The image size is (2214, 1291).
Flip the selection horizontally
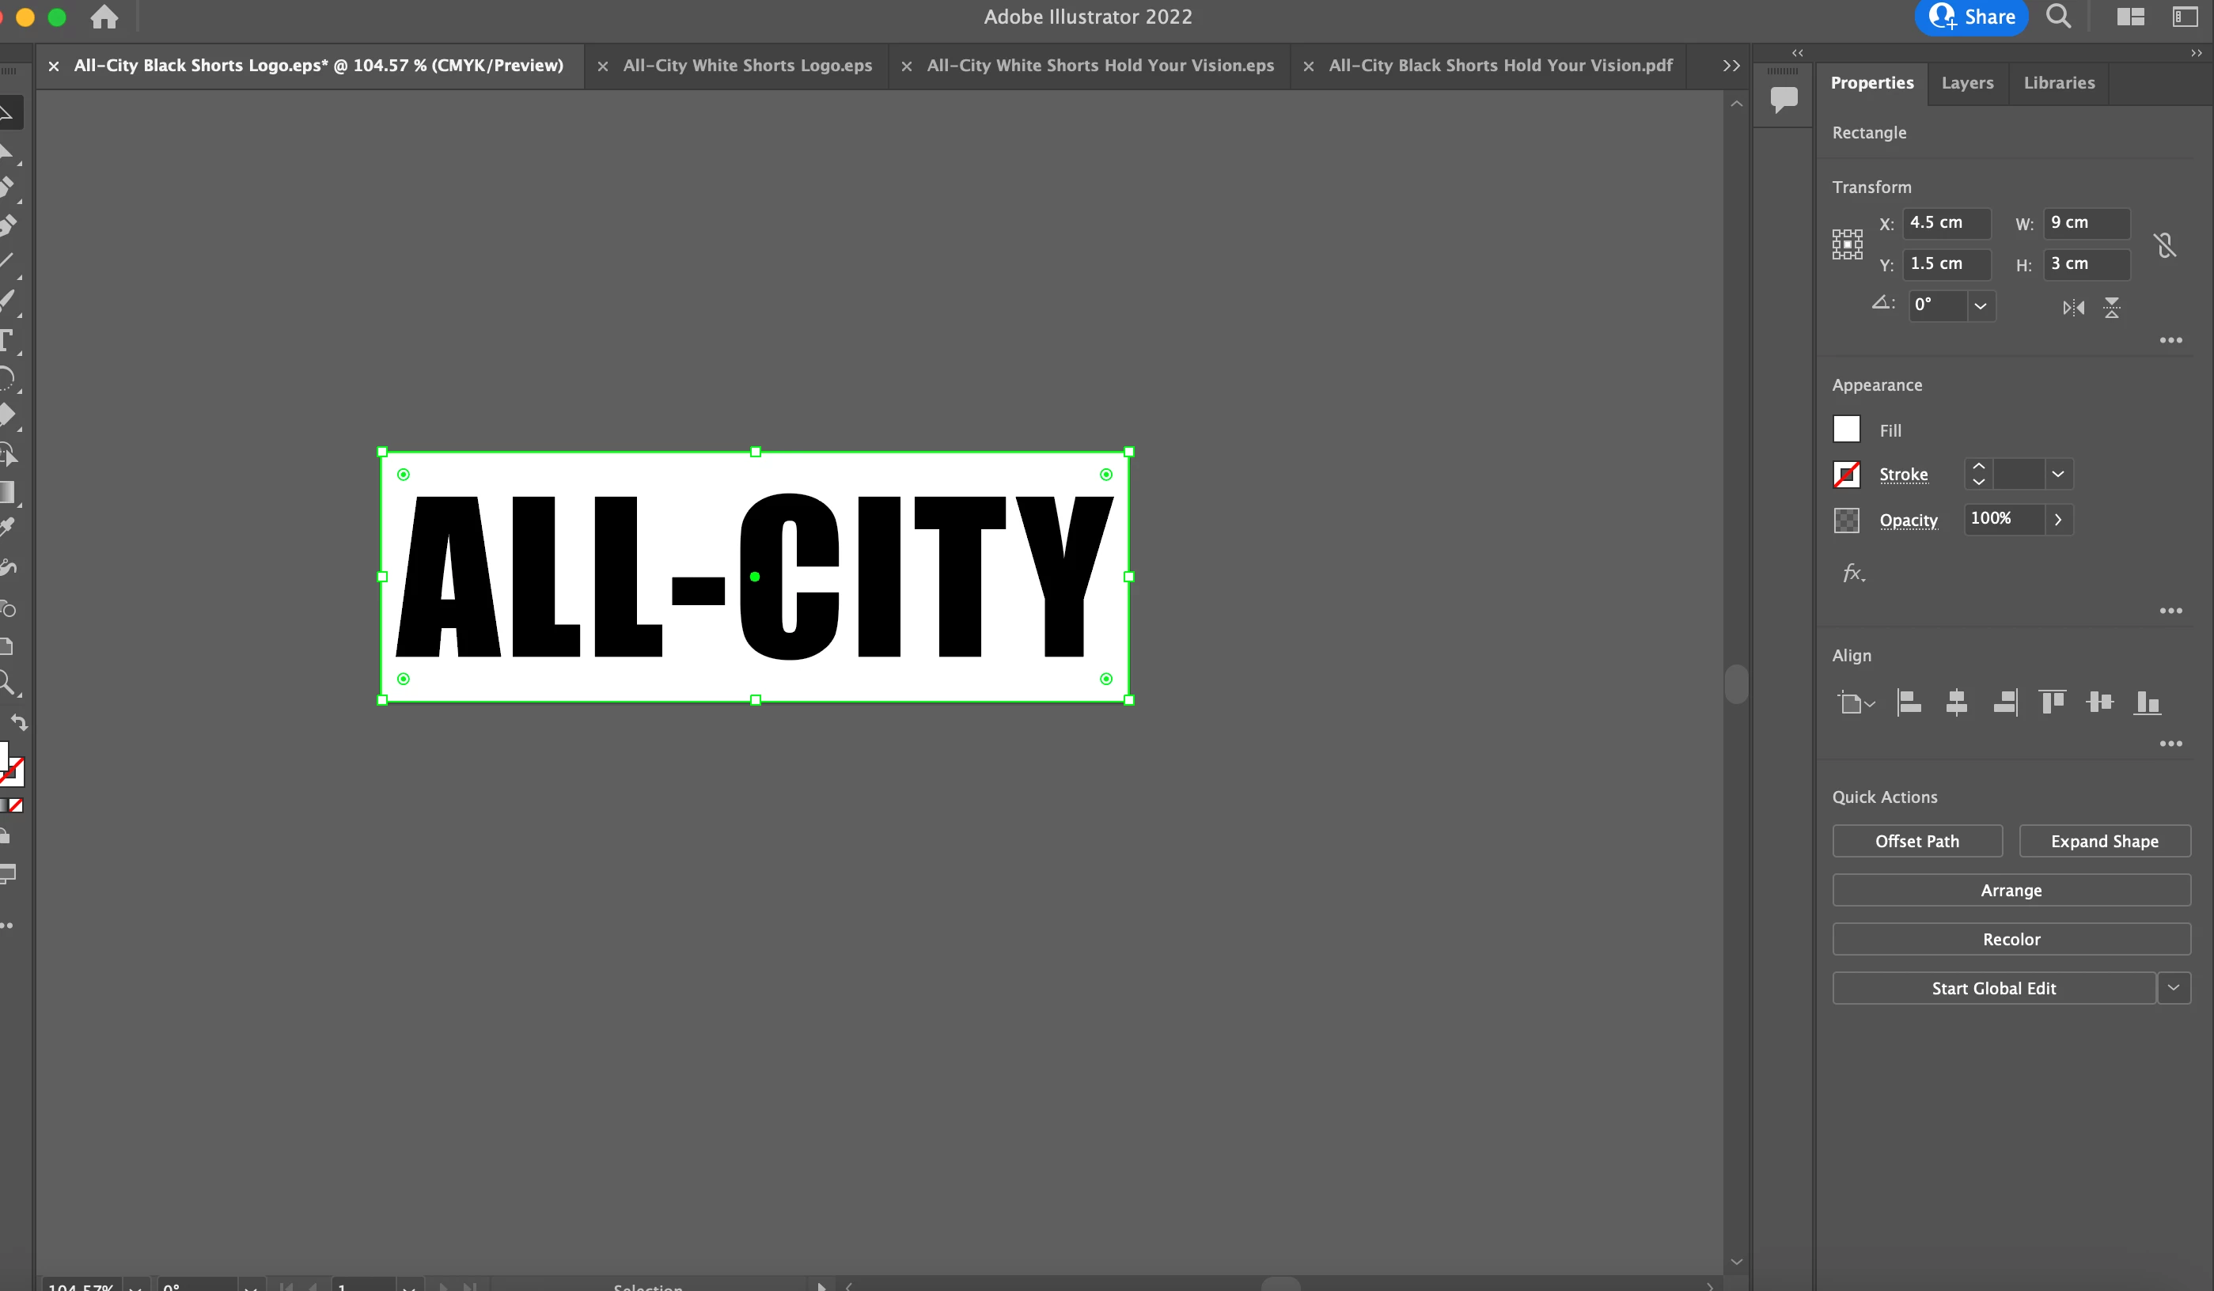coord(2073,308)
